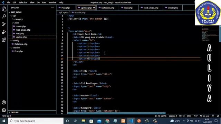Viewport: 221px width, 124px height.
Task: Change language mode via PHP status item
Action: pos(195,116)
